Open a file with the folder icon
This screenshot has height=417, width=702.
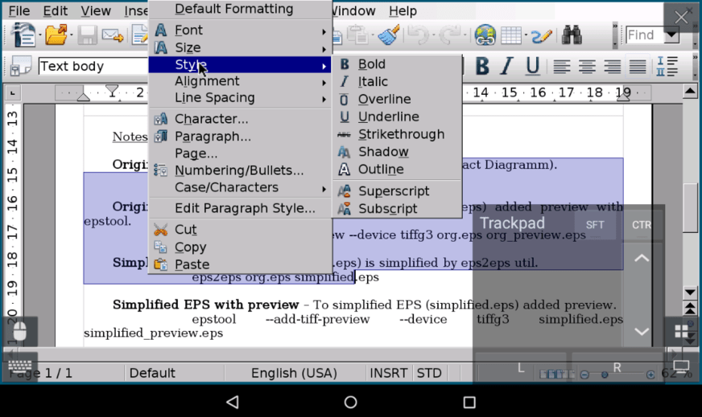pyautogui.click(x=56, y=35)
